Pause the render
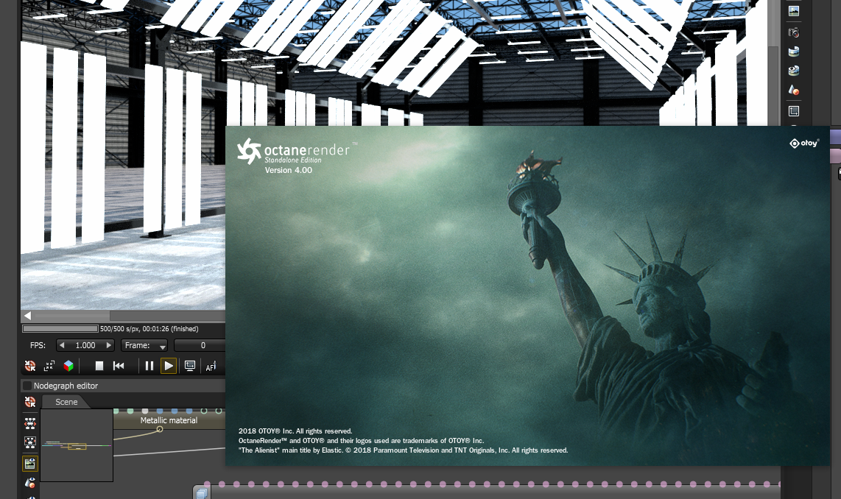Screen dimensions: 841x499 [x=149, y=366]
